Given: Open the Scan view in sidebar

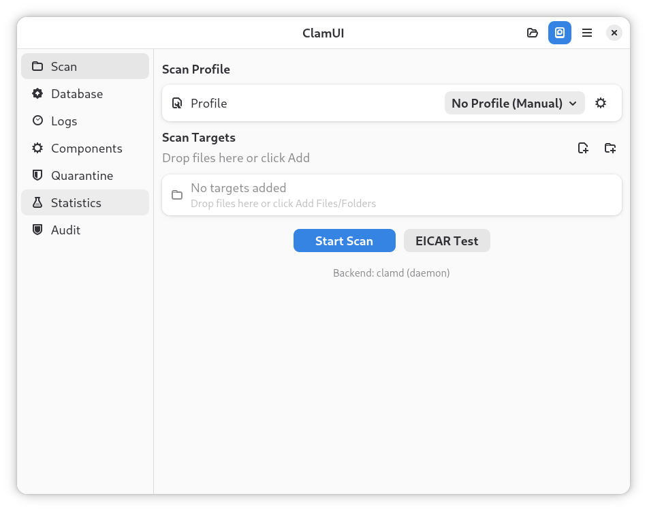Looking at the screenshot, I should [85, 67].
